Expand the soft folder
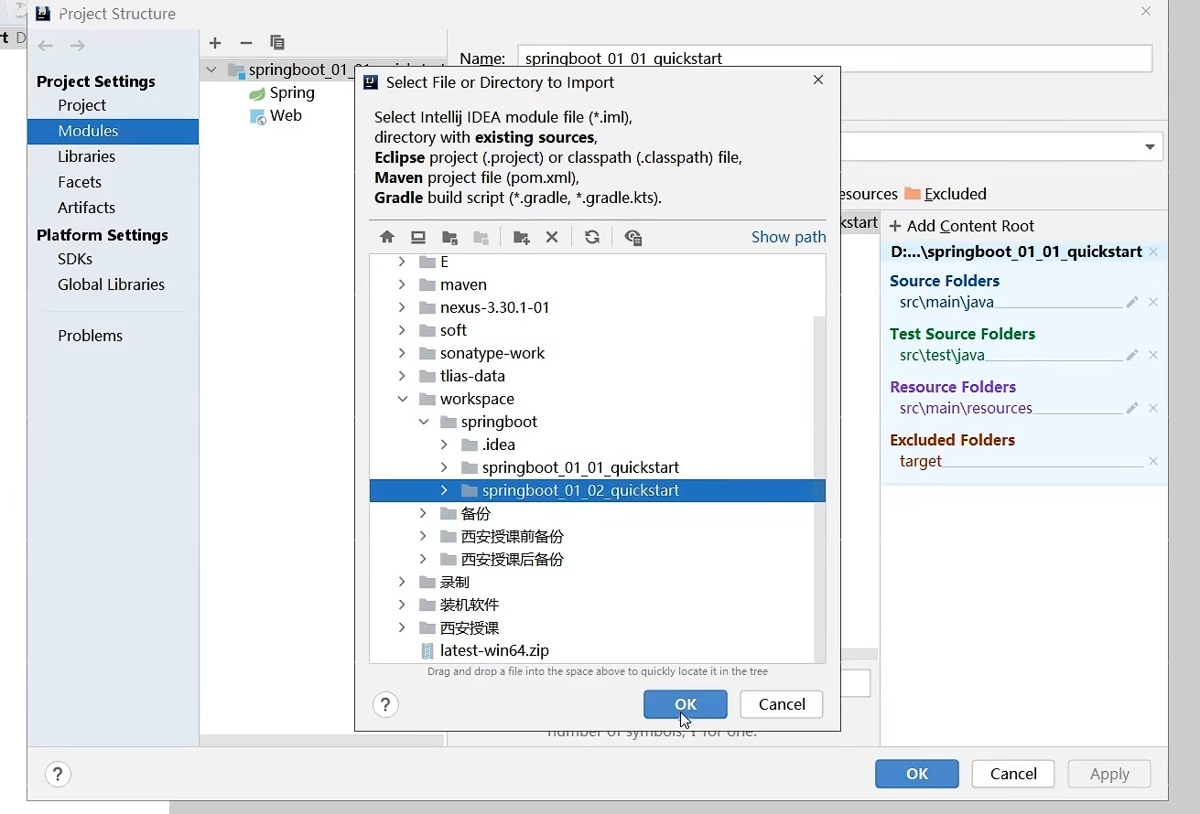Viewport: 1200px width, 814px height. [402, 330]
